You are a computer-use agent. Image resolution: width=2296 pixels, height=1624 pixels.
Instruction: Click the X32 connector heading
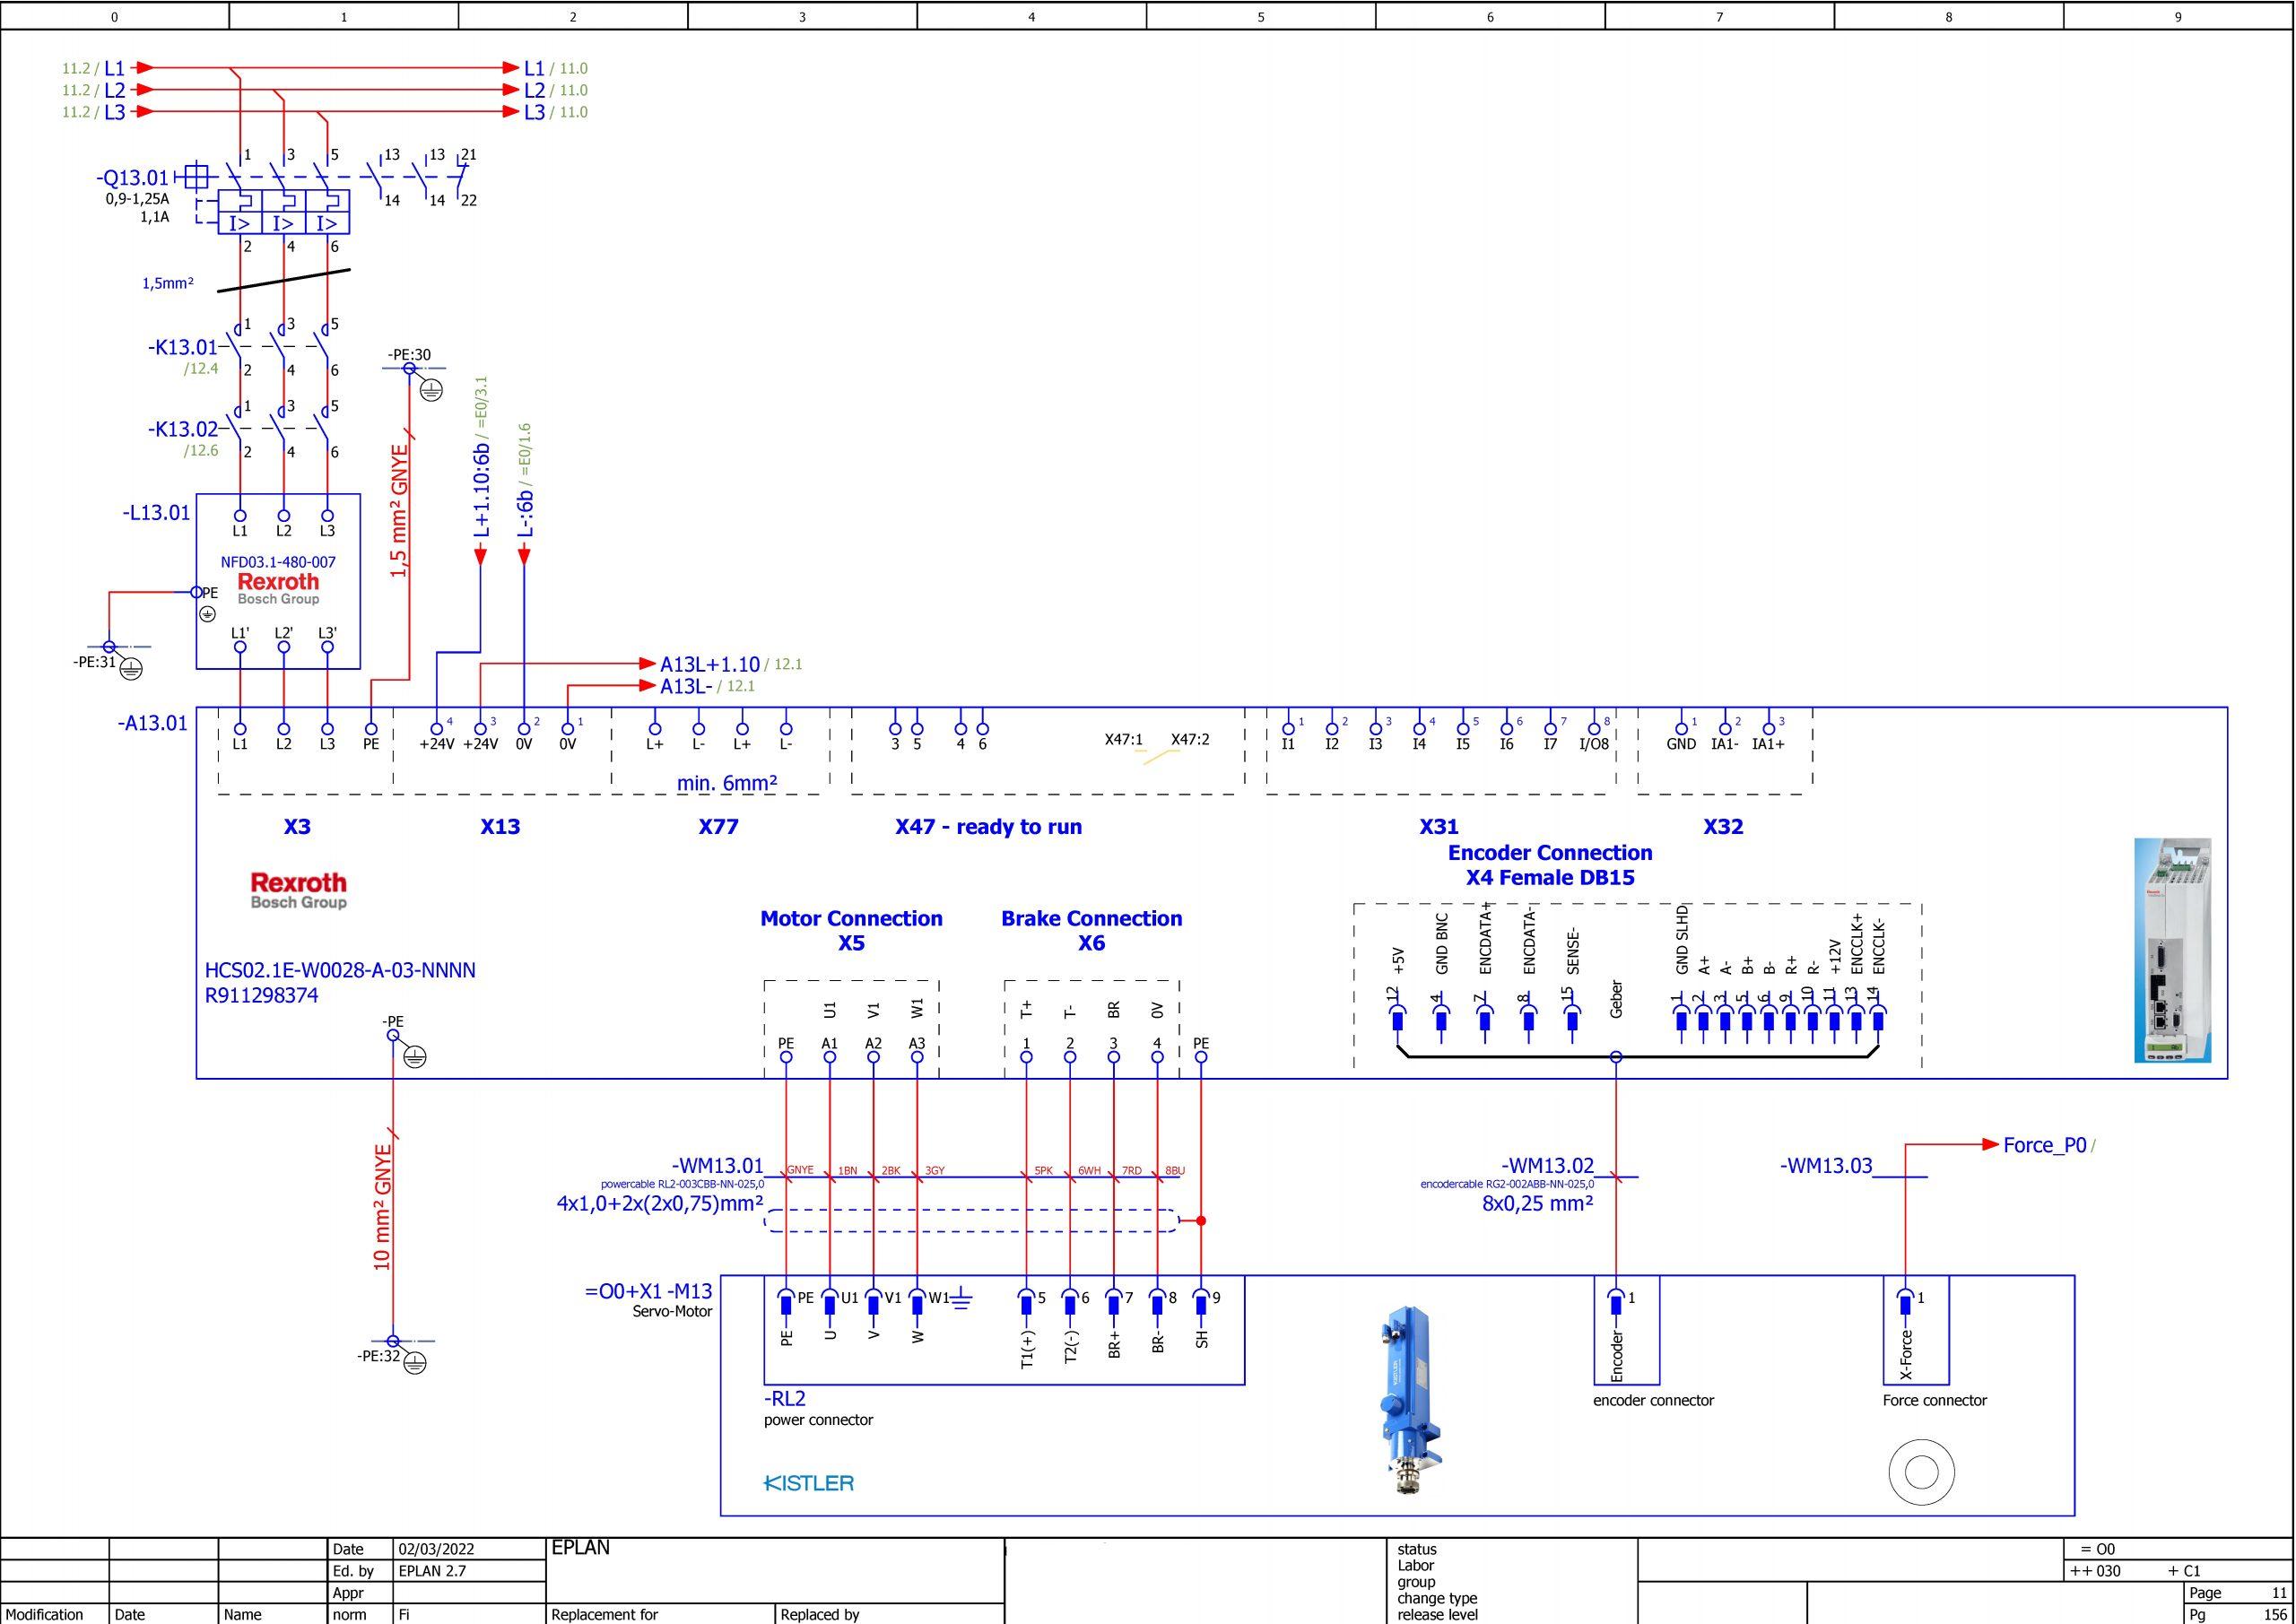tap(1723, 827)
